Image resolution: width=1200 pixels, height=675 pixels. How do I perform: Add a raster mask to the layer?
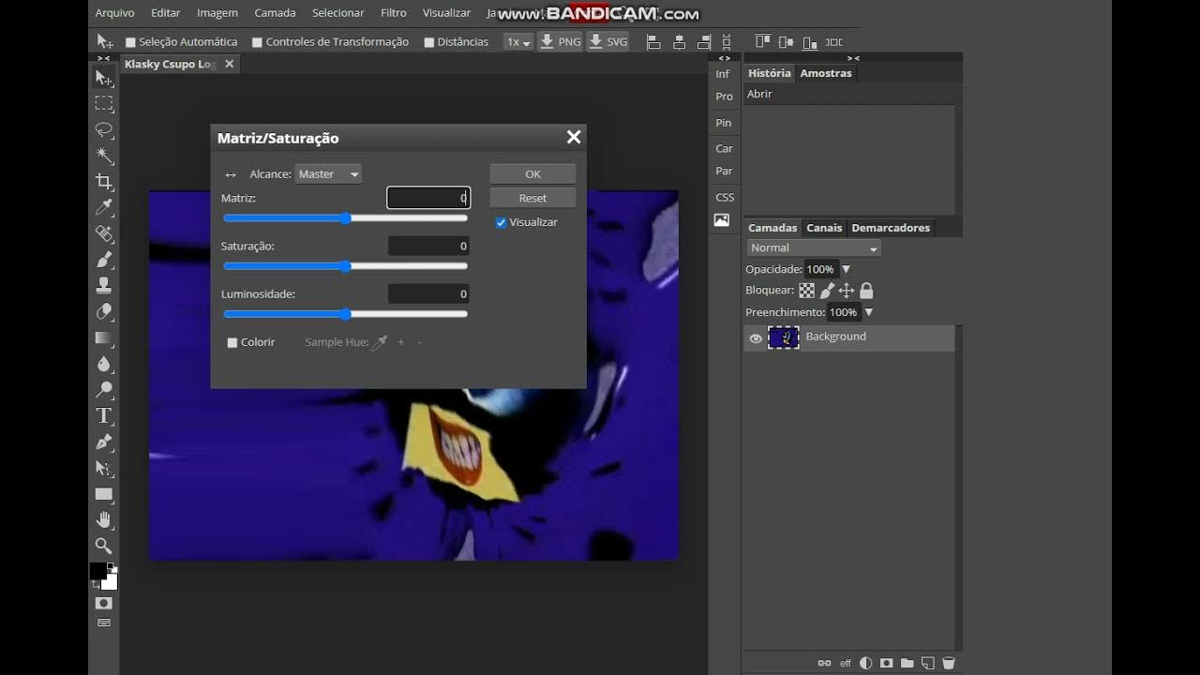point(886,663)
